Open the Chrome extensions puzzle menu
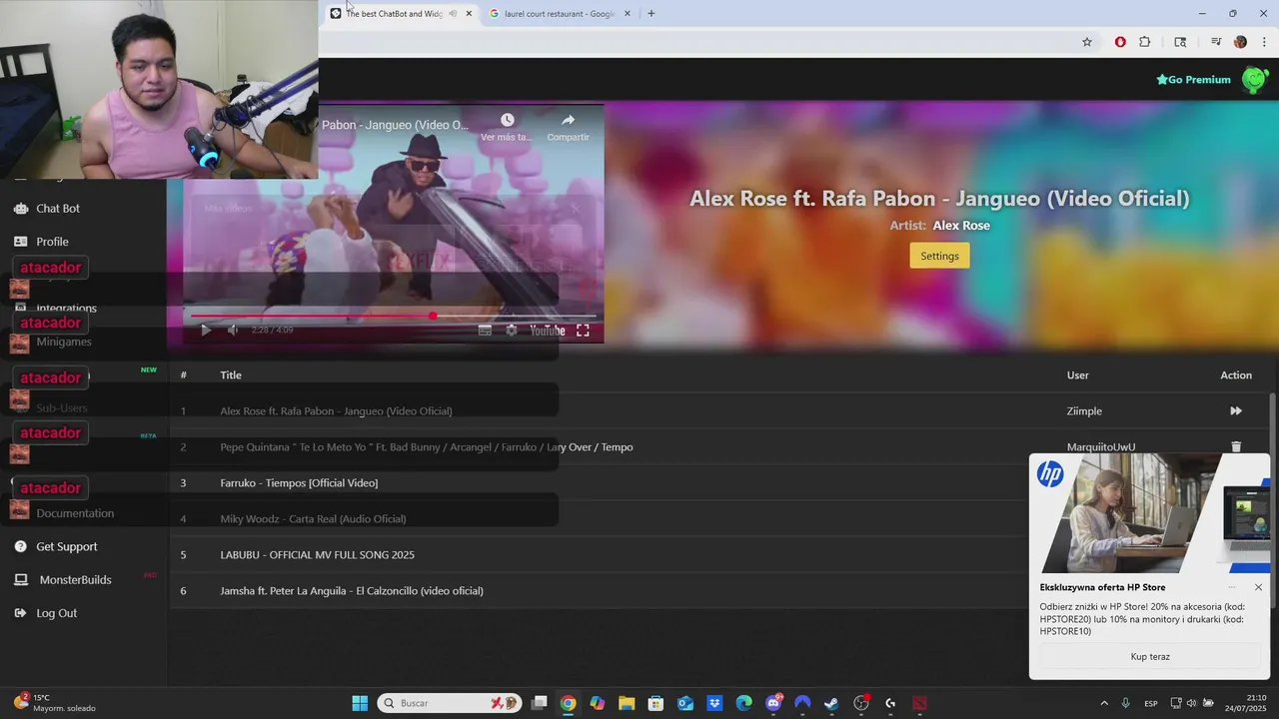This screenshot has width=1279, height=719. coord(1145,42)
